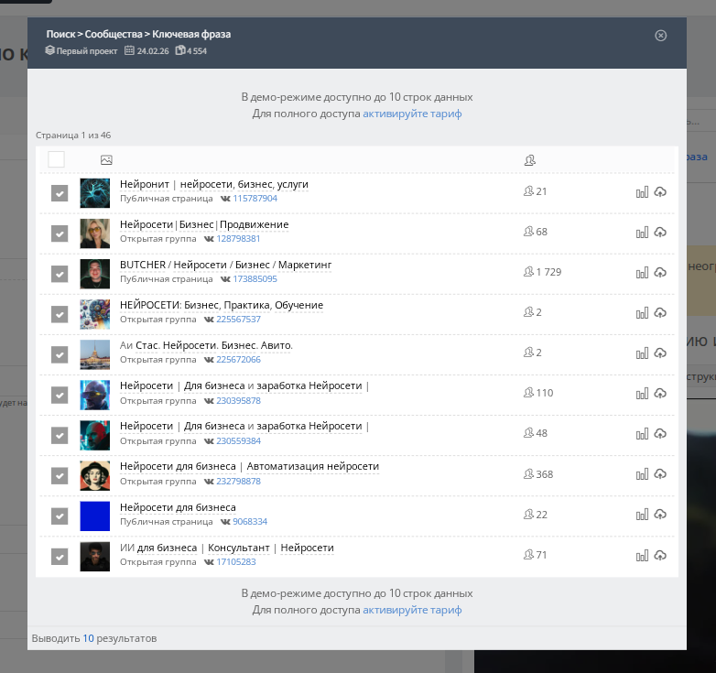Open VK ID link 232798878
The height and width of the screenshot is (673, 716).
pyautogui.click(x=238, y=481)
